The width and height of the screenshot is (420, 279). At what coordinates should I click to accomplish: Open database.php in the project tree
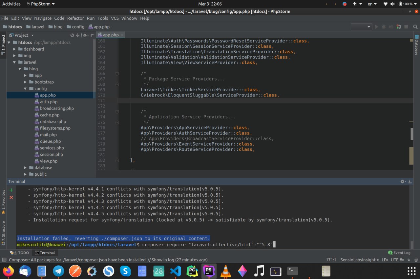point(53,122)
